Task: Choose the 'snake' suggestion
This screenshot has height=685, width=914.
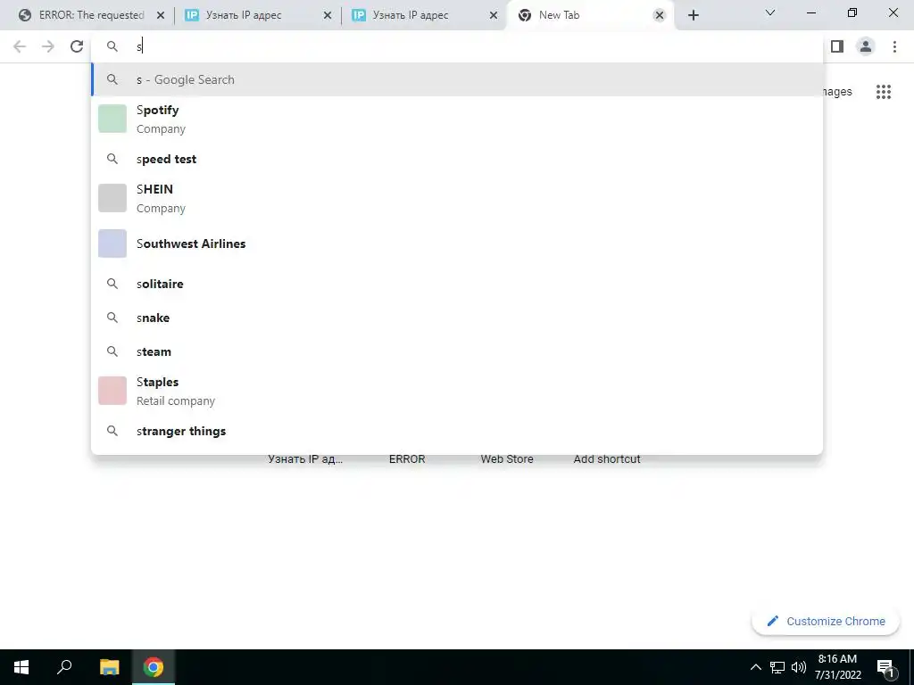Action: tap(457, 318)
